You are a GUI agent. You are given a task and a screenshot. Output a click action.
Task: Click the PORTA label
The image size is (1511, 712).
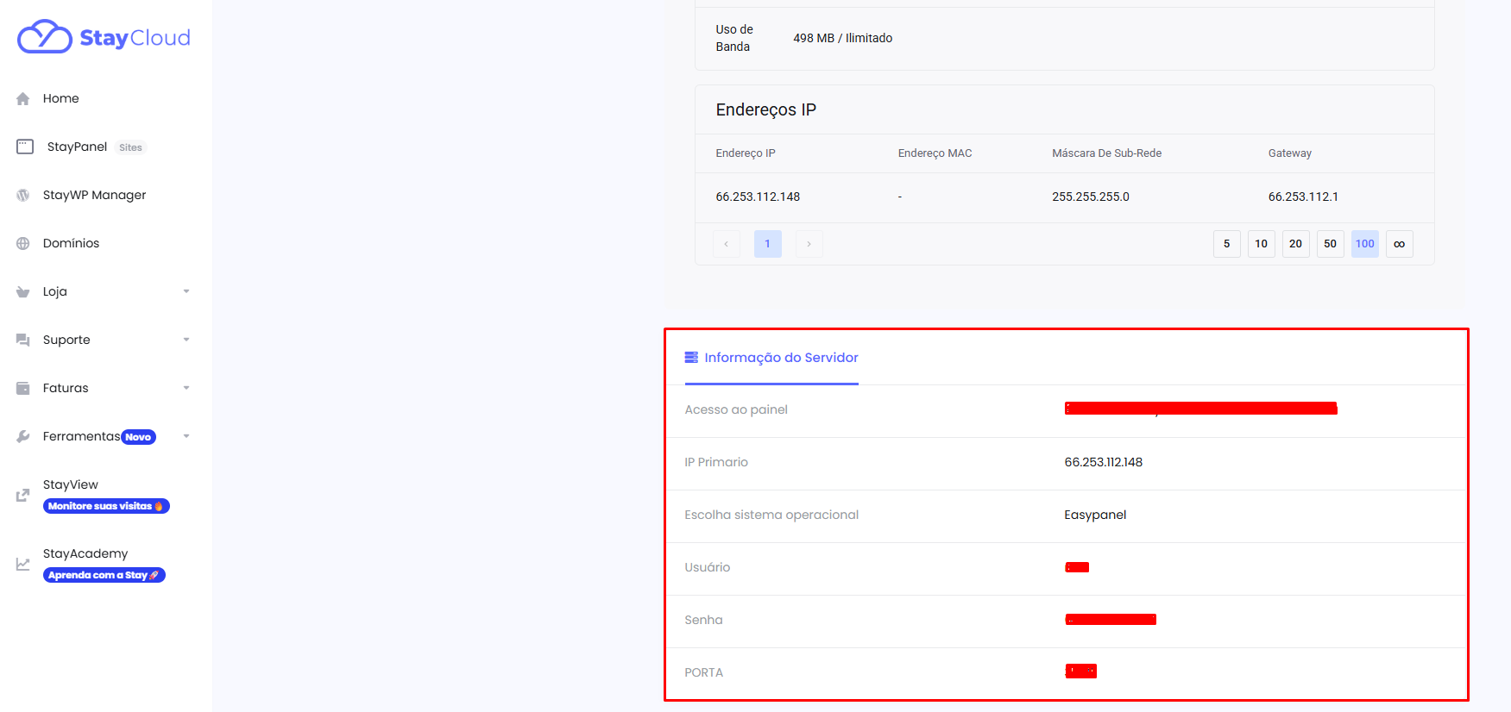point(703,672)
